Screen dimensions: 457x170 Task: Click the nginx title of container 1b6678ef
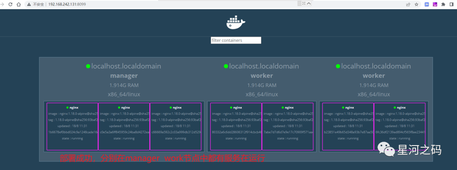coord(74,108)
